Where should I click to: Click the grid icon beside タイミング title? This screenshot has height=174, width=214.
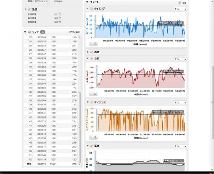pos(92,9)
